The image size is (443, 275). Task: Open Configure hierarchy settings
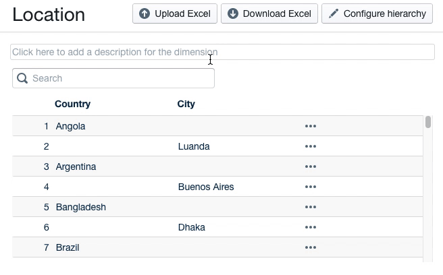coord(377,13)
